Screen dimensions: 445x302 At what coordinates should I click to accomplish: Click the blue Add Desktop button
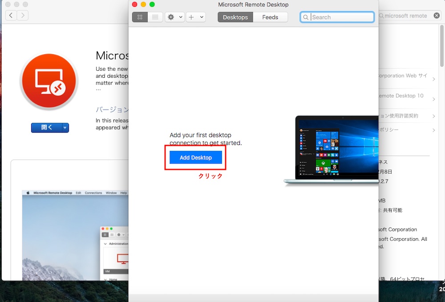coord(196,157)
